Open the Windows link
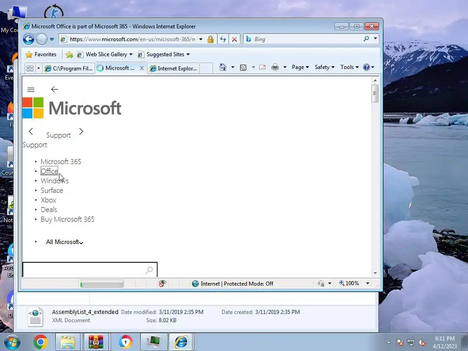This screenshot has height=351, width=468. click(55, 181)
